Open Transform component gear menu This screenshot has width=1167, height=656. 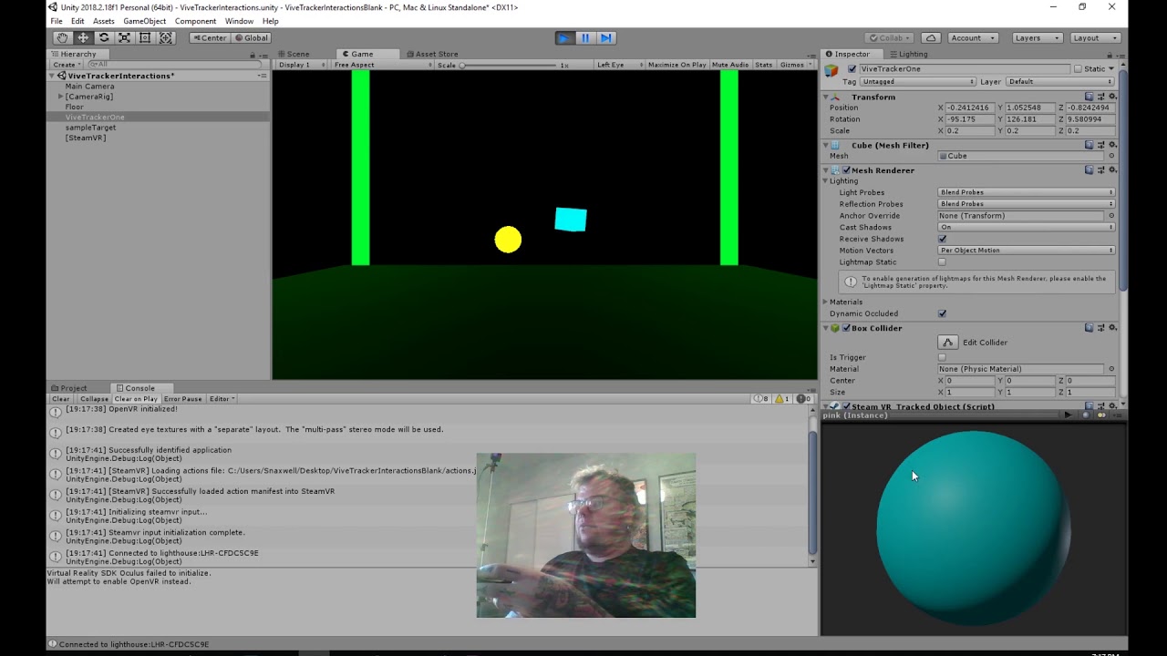1111,97
